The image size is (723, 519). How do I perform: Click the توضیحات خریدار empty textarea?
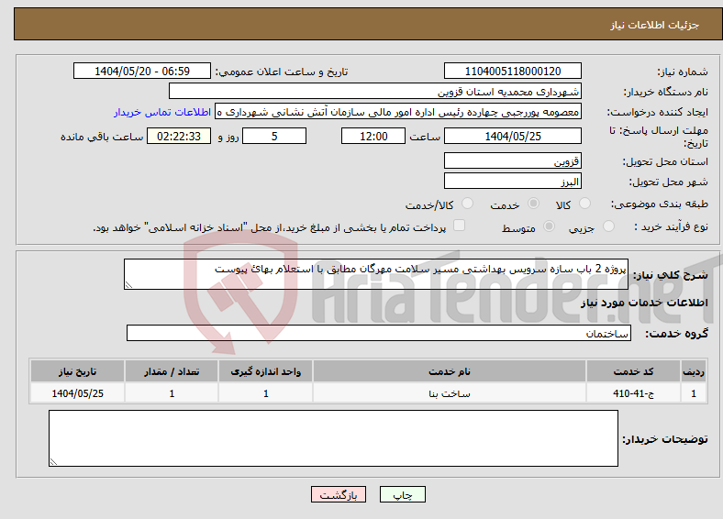pyautogui.click(x=333, y=438)
